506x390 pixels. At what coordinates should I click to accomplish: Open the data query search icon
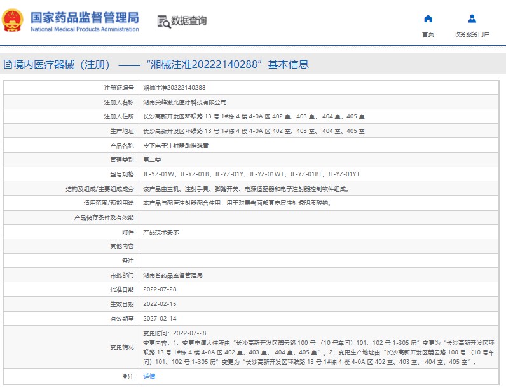(164, 22)
